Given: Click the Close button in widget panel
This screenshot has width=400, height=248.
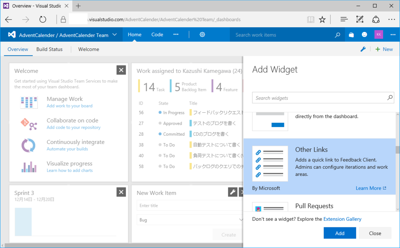Looking at the screenshot, I should (375, 233).
